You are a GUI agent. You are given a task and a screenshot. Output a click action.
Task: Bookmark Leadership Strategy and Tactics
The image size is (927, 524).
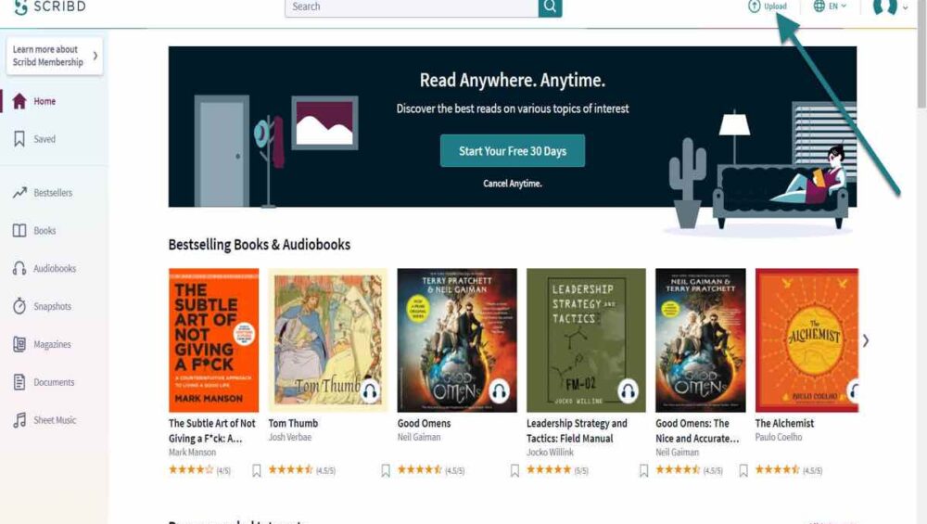(643, 471)
